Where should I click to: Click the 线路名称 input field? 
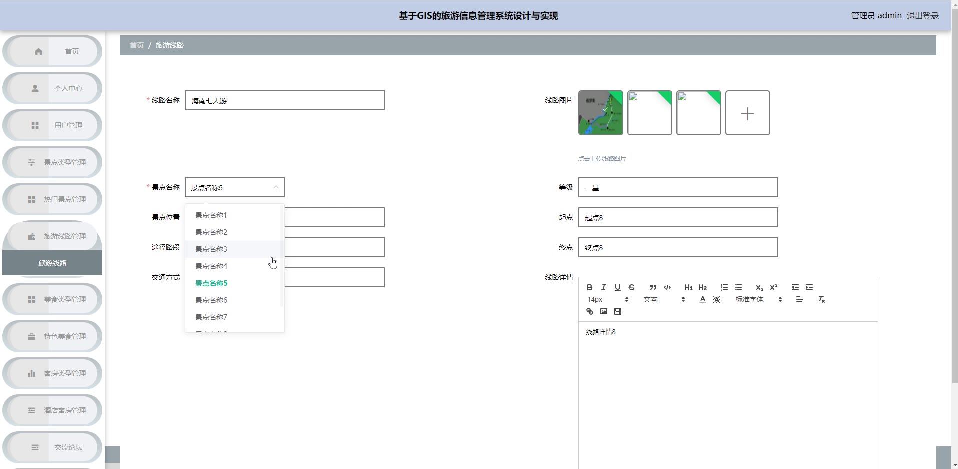[x=284, y=100]
